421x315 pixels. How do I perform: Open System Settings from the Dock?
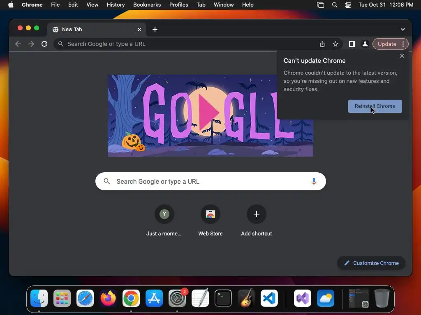pyautogui.click(x=177, y=298)
